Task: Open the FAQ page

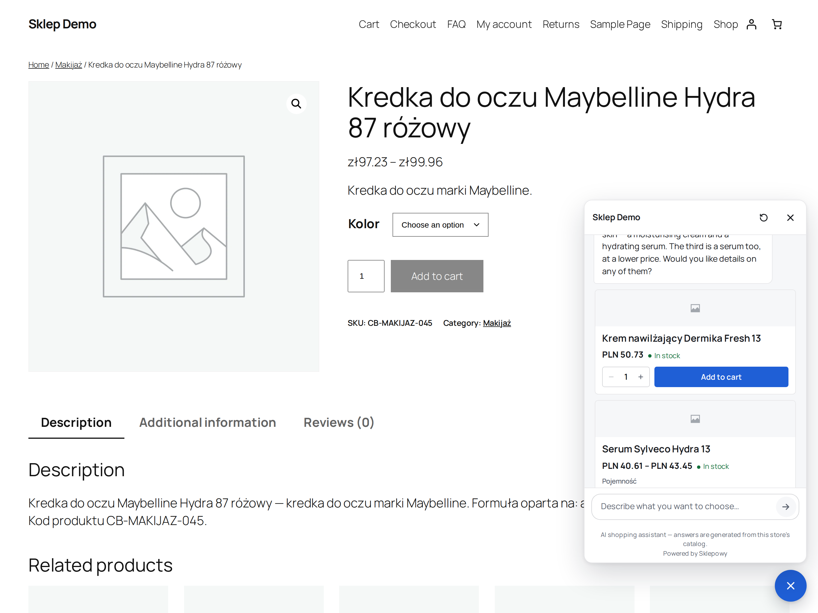Action: coord(456,24)
